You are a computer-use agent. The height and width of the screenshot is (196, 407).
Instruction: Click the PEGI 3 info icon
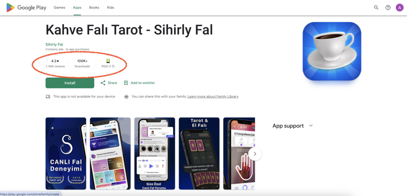(113, 66)
